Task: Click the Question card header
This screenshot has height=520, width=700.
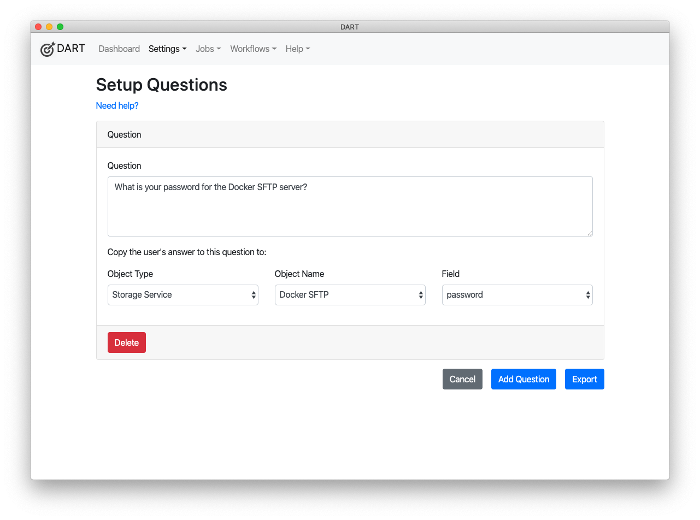Action: pyautogui.click(x=350, y=134)
